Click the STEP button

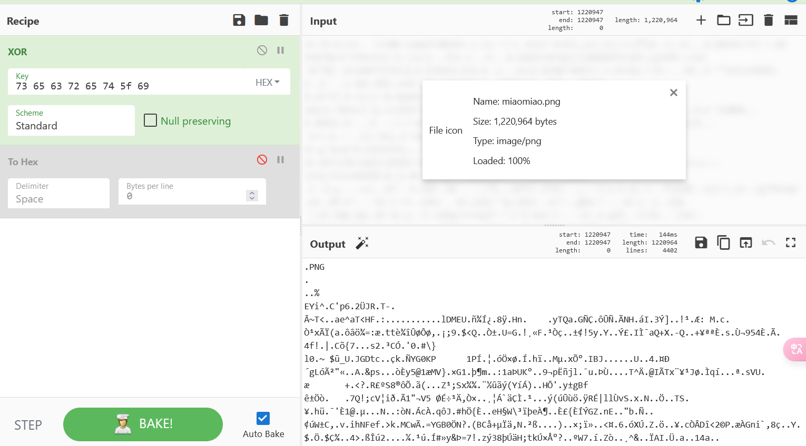tap(28, 425)
